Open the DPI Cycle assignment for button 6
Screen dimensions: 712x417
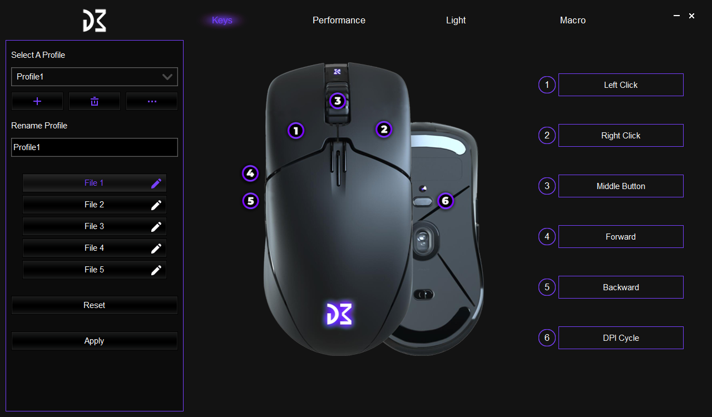coord(621,338)
